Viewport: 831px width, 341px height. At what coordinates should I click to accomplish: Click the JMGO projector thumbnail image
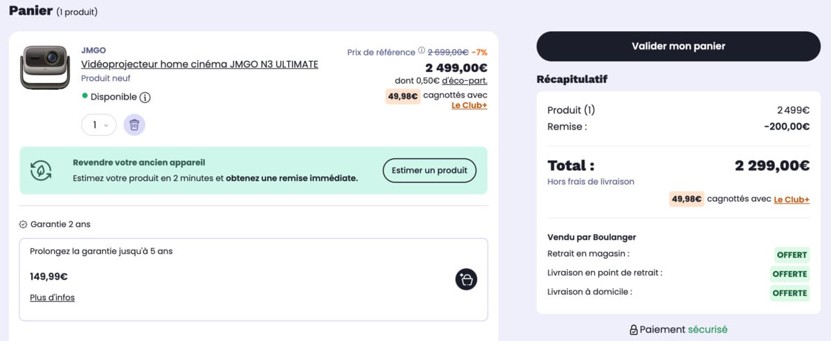[x=45, y=67]
